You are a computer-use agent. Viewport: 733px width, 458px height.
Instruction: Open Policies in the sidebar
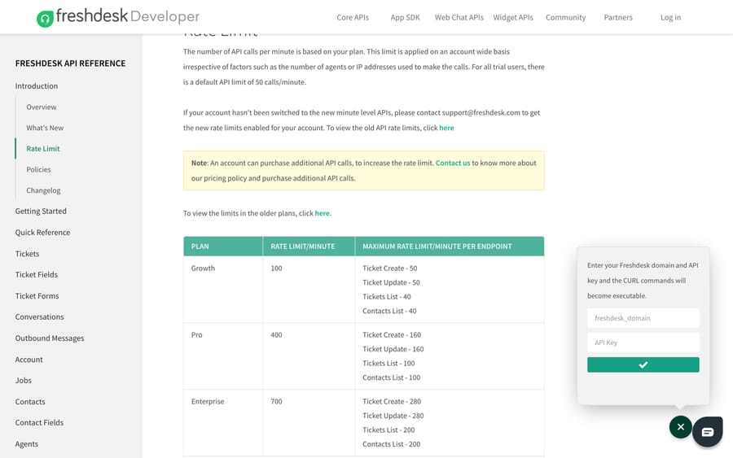[38, 169]
